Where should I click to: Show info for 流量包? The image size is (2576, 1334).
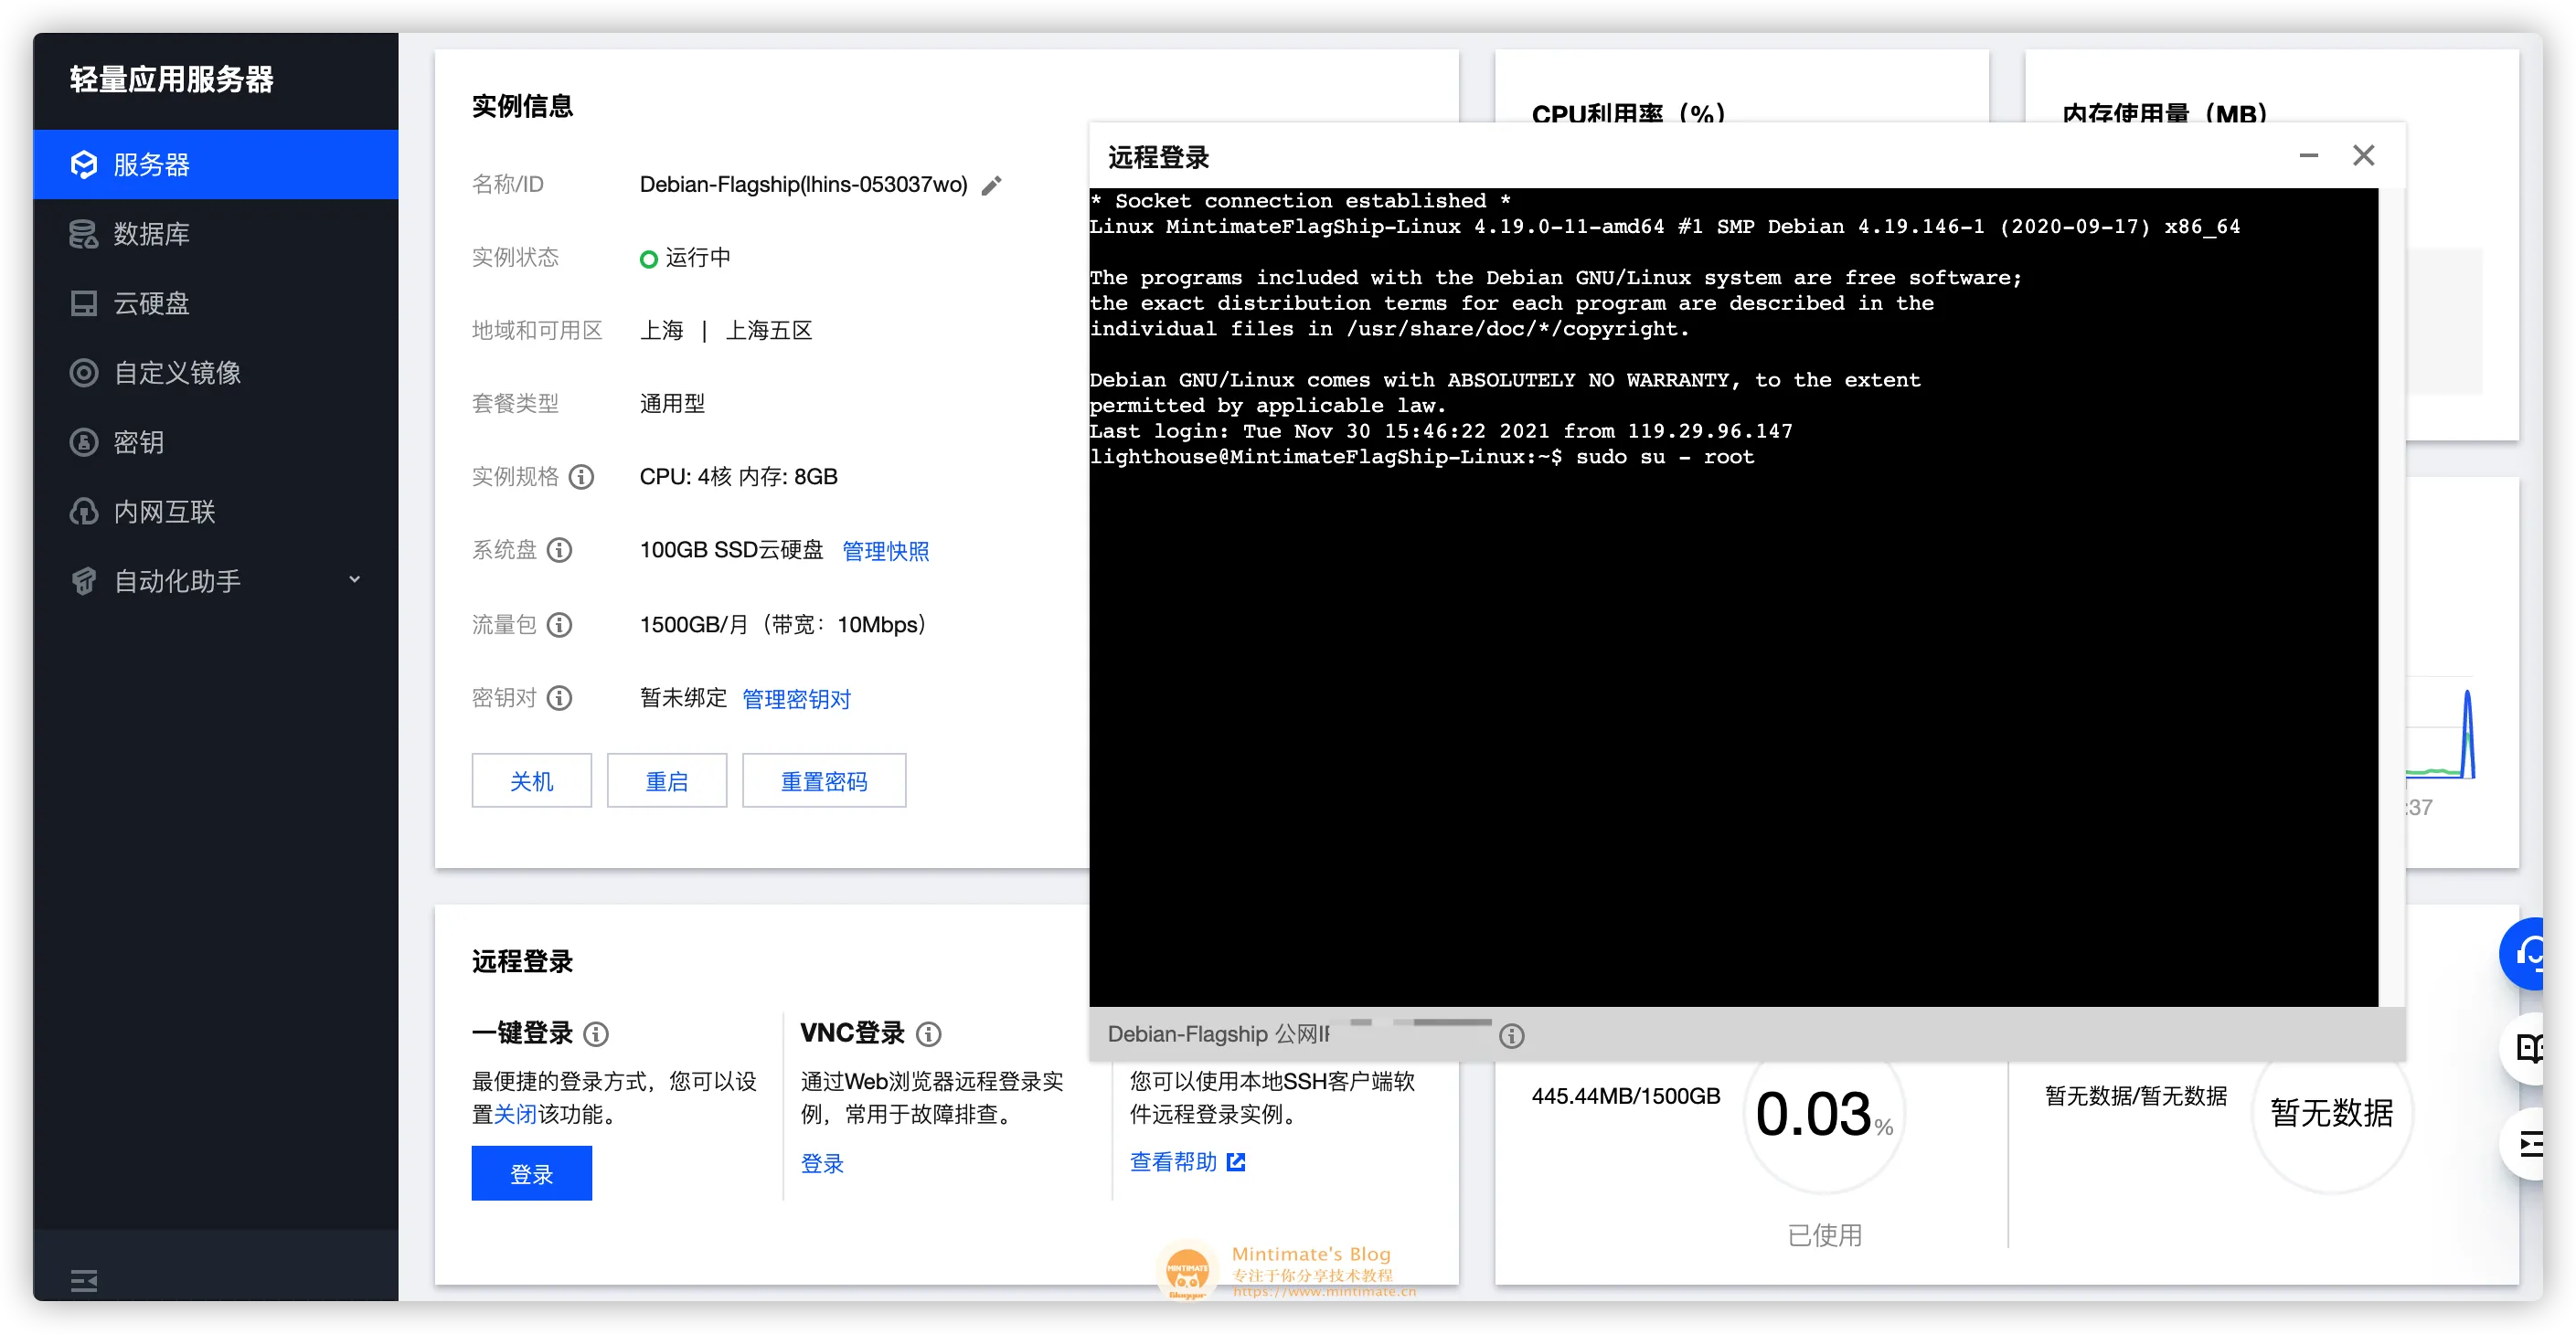tap(560, 625)
